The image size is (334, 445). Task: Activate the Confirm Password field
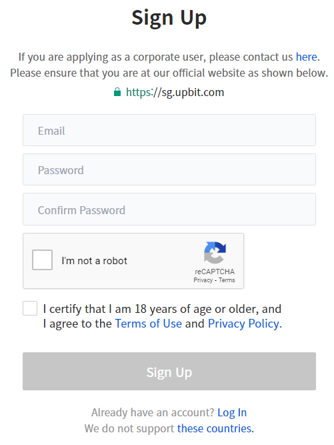coord(169,209)
